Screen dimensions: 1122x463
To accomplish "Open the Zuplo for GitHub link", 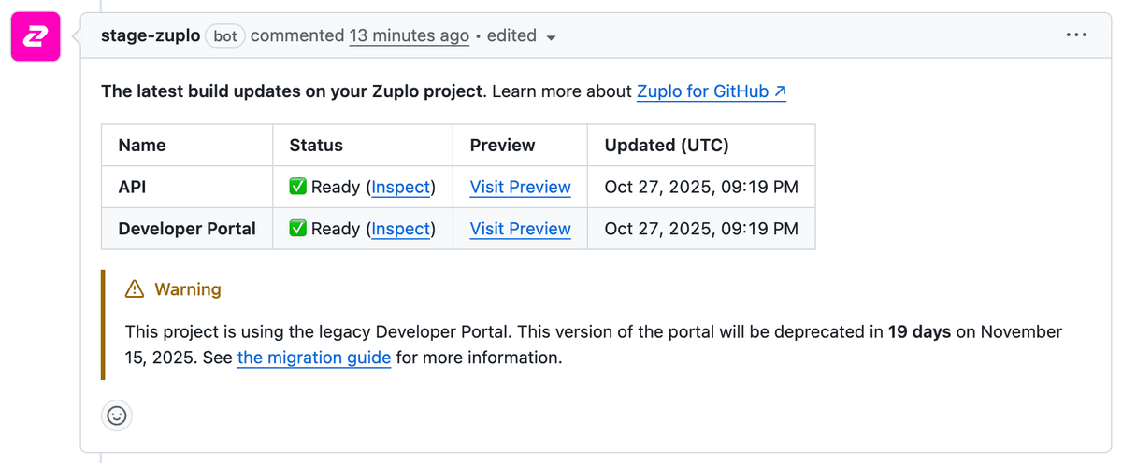I will 711,91.
